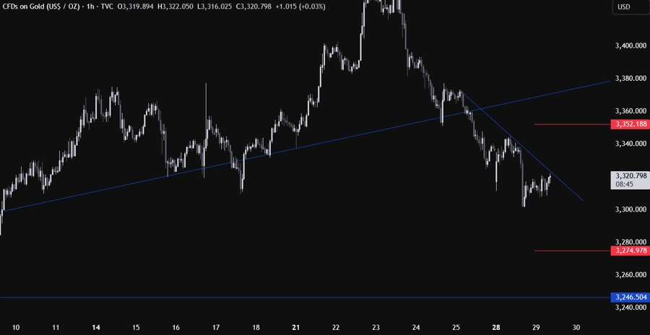
Task: Click the change value +1.015 (+0.03%)
Action: click(x=299, y=6)
